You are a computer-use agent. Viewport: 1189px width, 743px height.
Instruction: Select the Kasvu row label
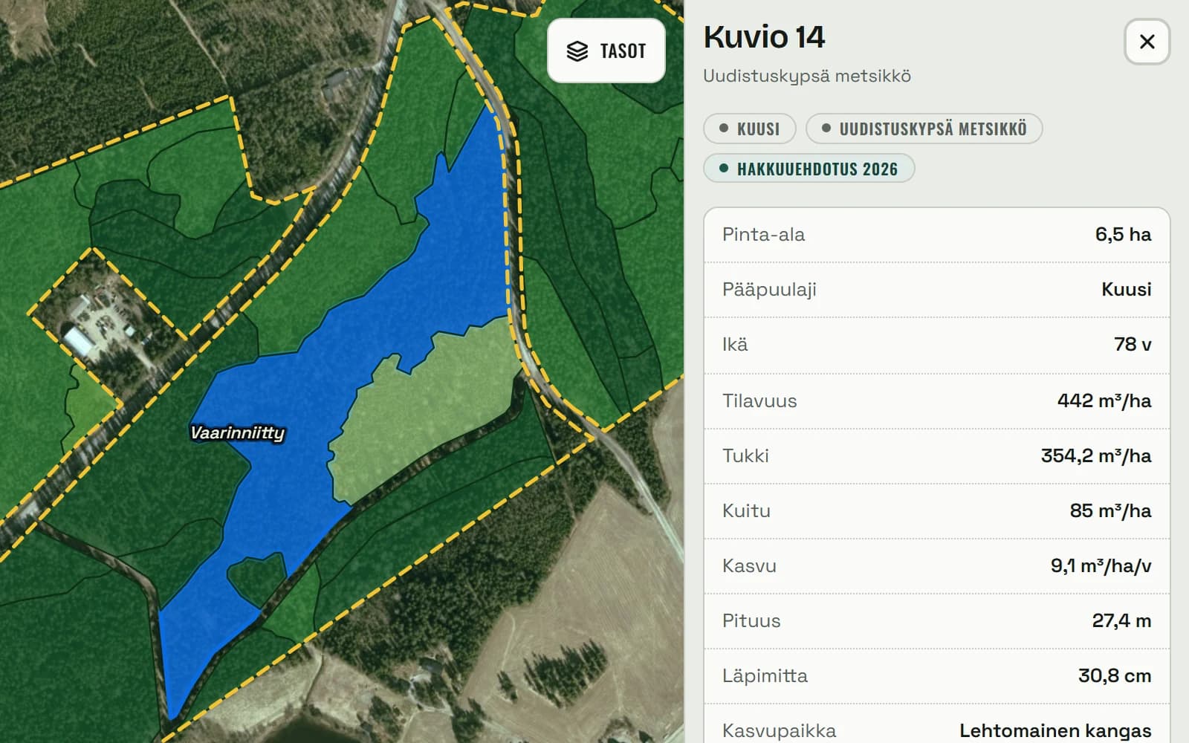click(x=749, y=566)
